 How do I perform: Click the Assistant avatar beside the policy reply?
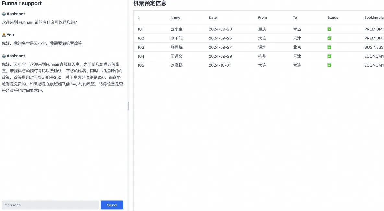(4, 55)
